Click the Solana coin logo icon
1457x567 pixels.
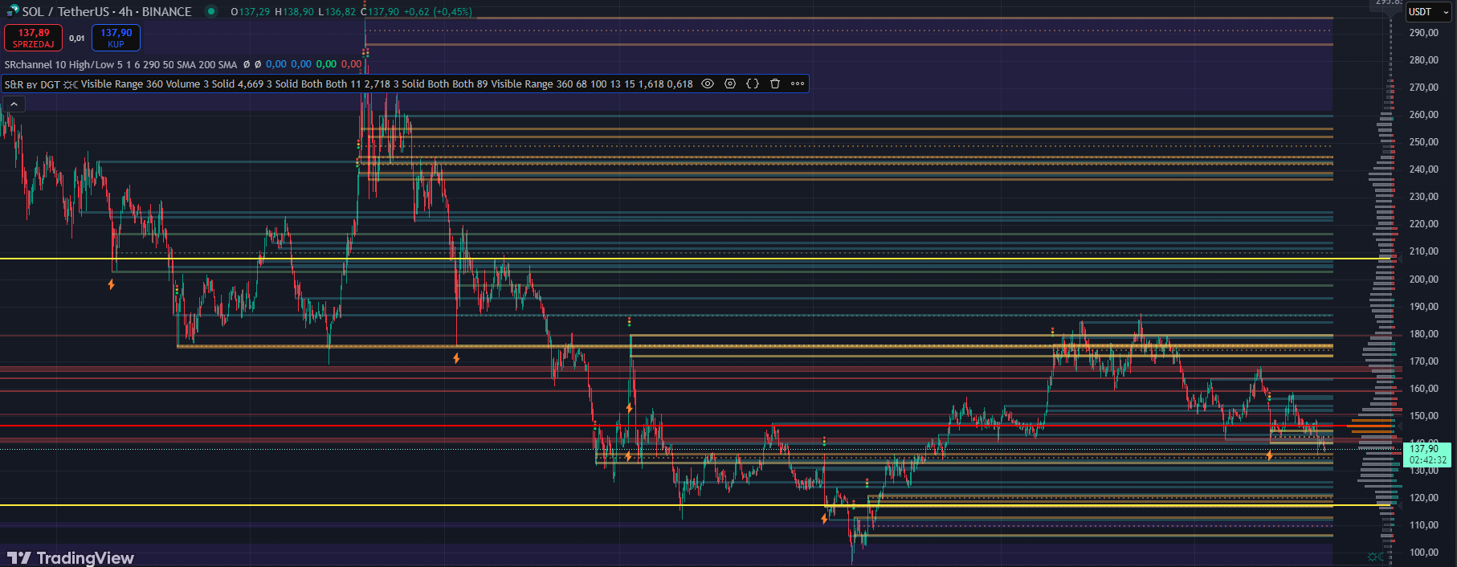click(11, 10)
